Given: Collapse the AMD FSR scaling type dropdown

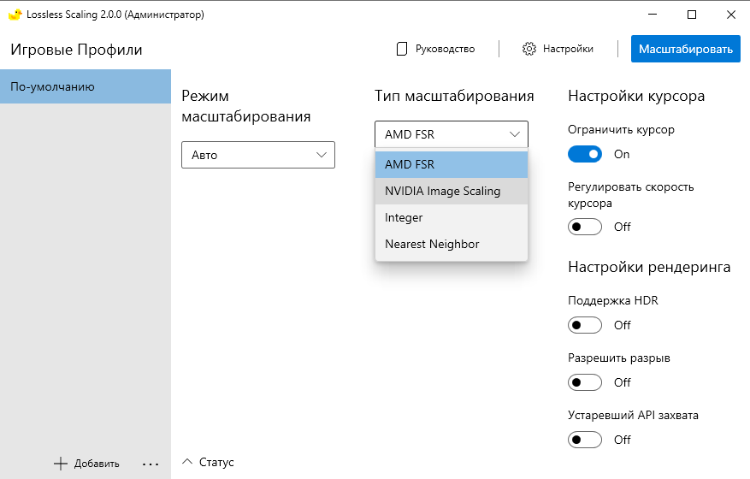Looking at the screenshot, I should 451,134.
